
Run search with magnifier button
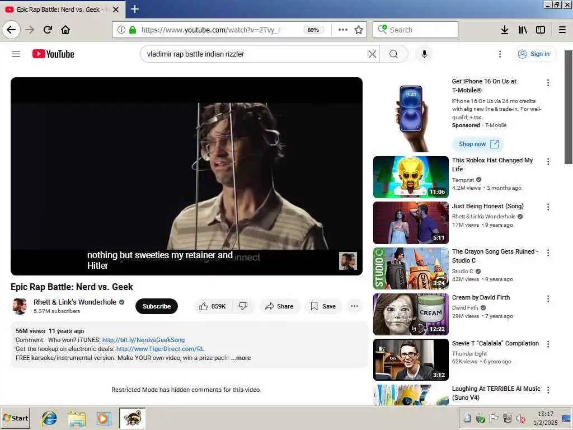coord(393,54)
